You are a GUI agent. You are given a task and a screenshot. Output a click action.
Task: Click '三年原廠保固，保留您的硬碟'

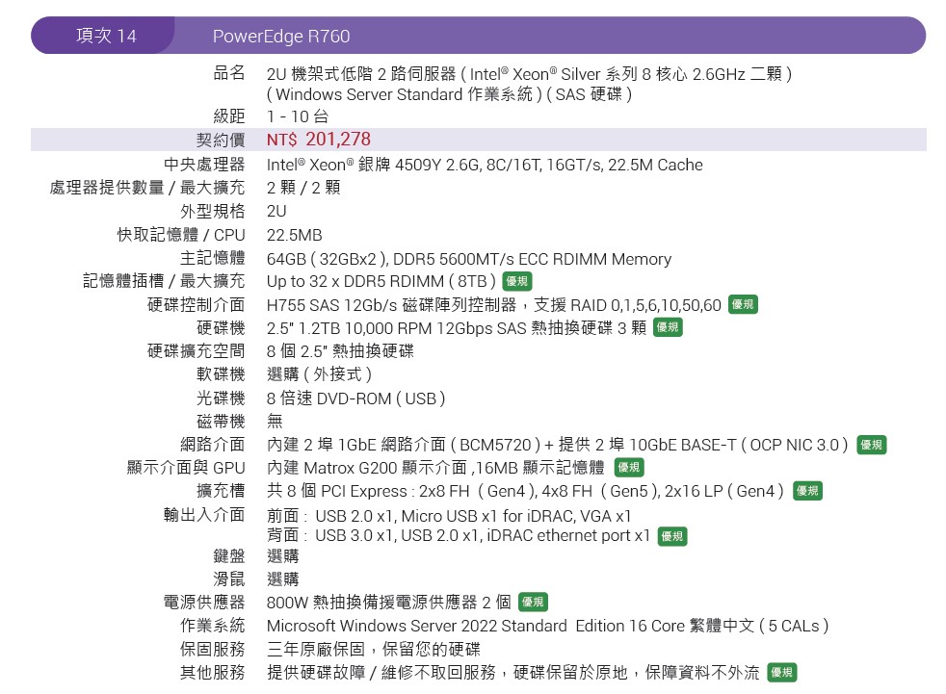[374, 650]
